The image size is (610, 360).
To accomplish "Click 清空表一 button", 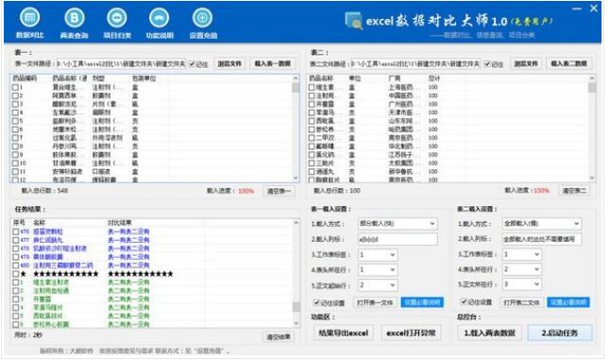I will pos(279,191).
